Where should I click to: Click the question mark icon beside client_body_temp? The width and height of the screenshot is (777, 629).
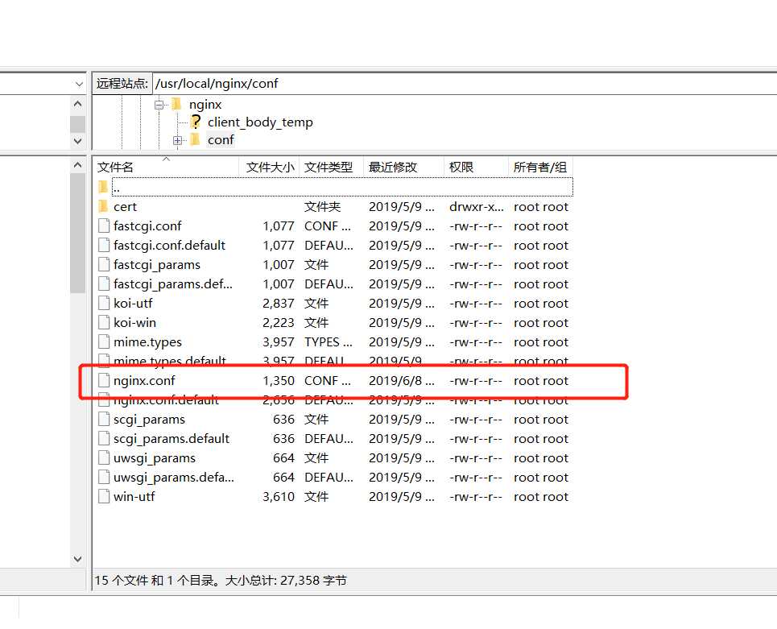(196, 122)
